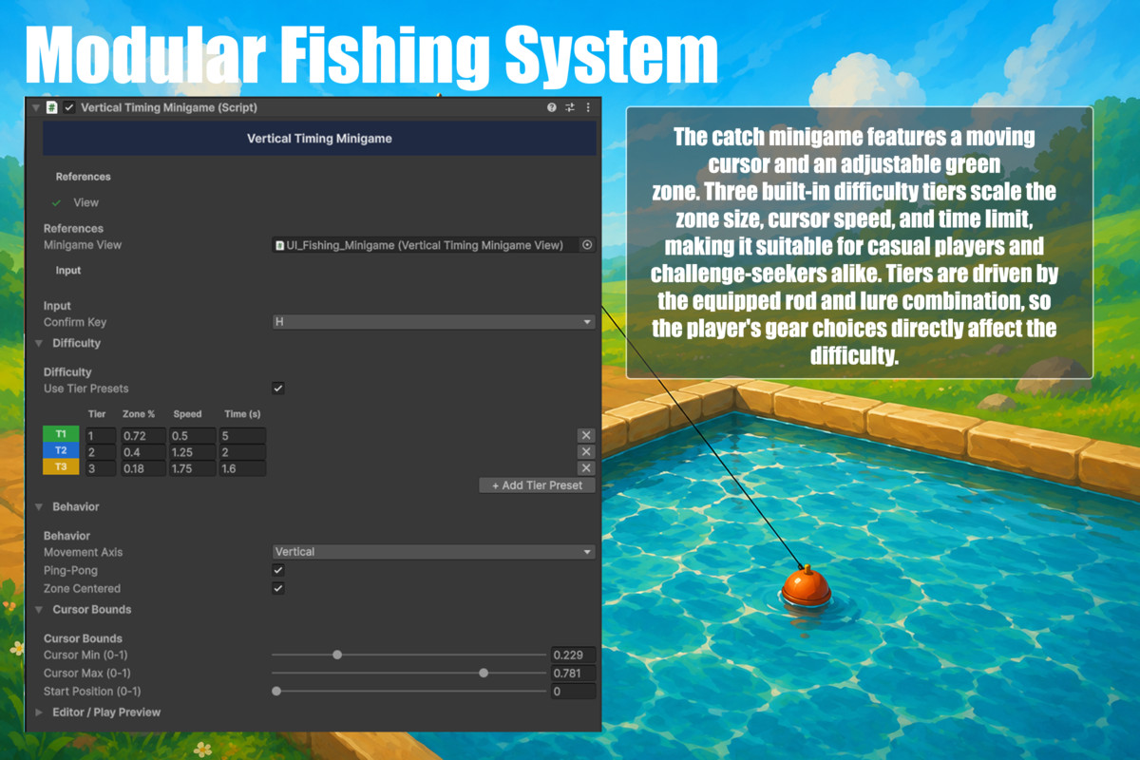Click the T3 Speed field 1.75
1140x760 pixels.
192,467
